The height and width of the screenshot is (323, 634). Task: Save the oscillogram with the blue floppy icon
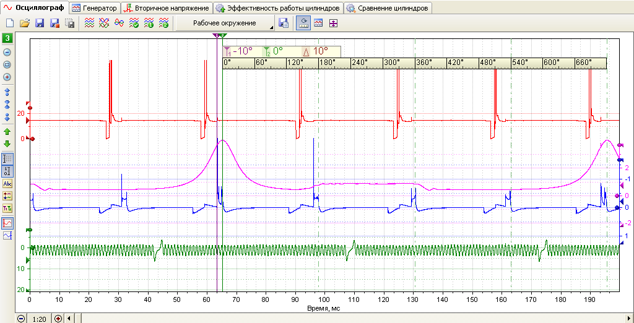click(40, 24)
